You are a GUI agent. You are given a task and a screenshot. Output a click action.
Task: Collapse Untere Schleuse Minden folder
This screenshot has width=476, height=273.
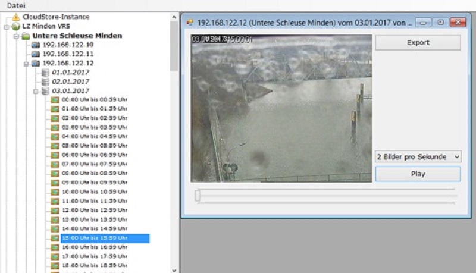pos(16,36)
